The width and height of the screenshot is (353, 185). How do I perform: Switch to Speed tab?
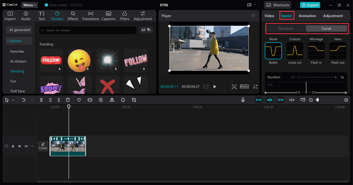pyautogui.click(x=286, y=16)
